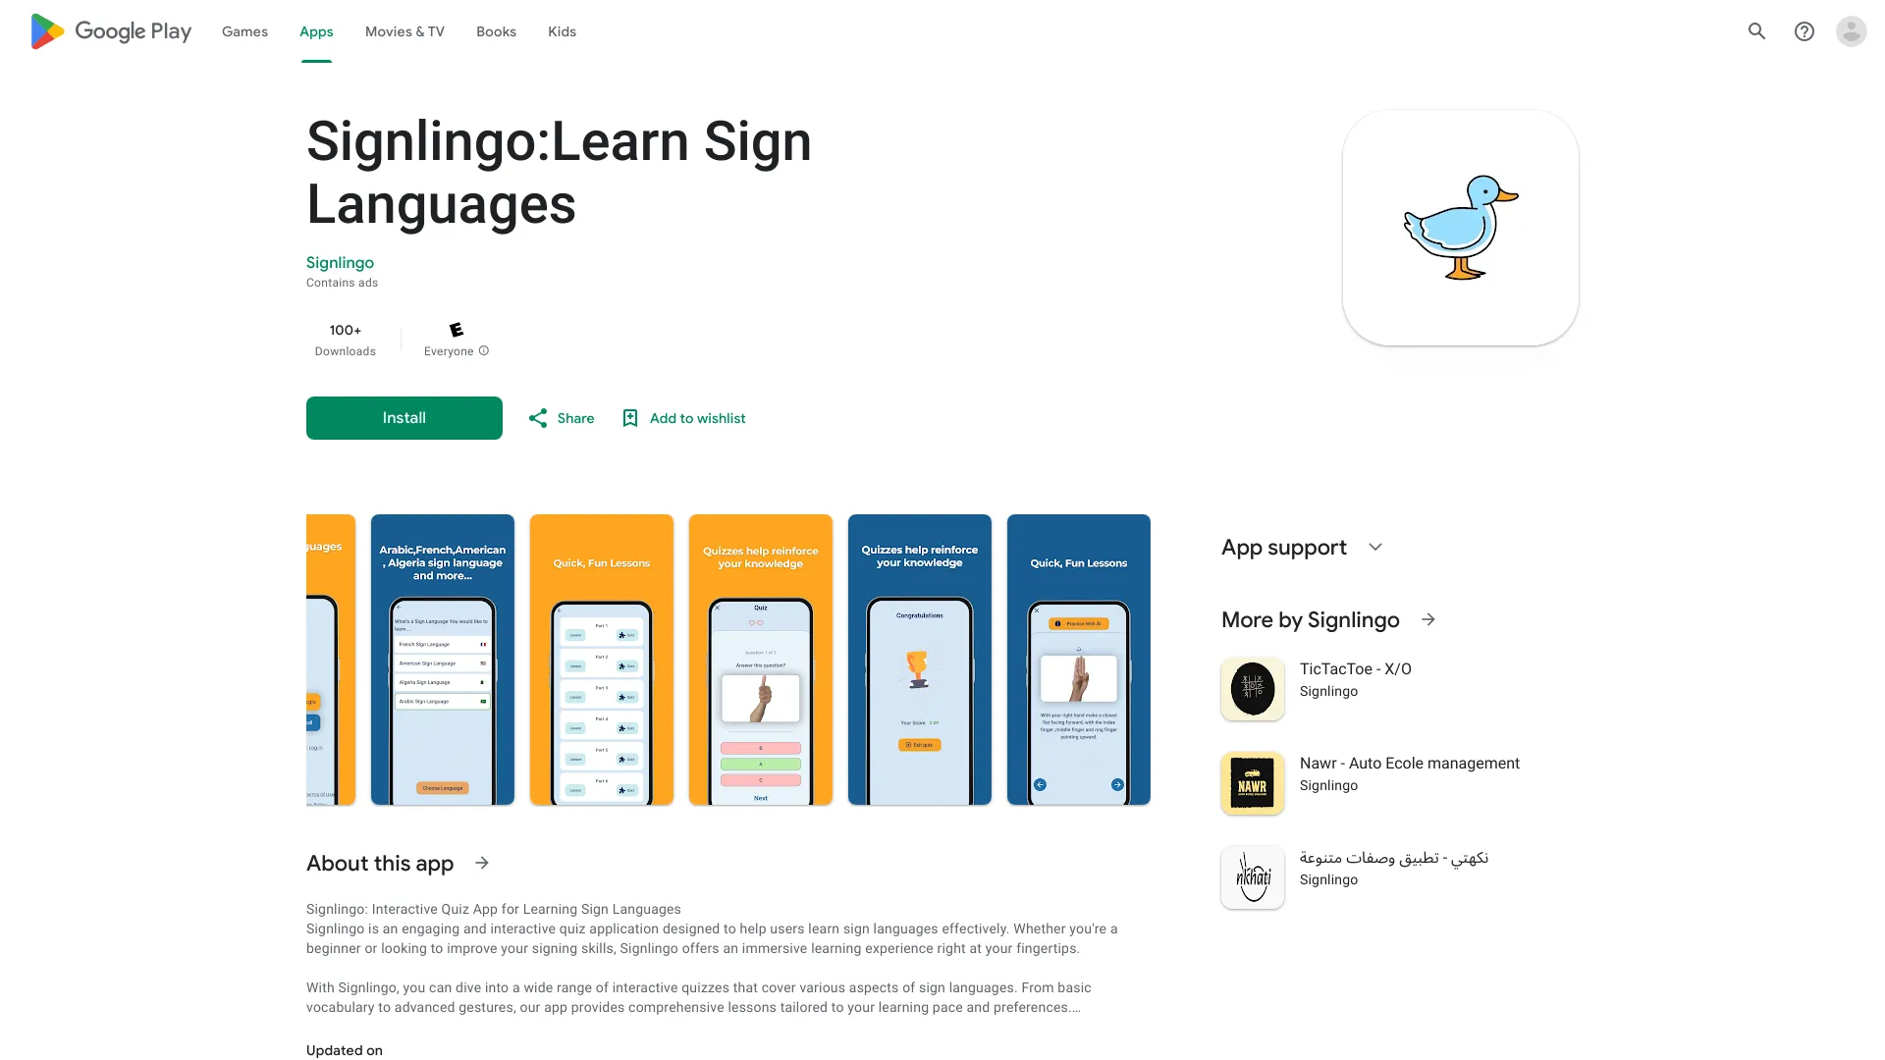The width and height of the screenshot is (1885, 1060).
Task: Click the Share icon next to Install
Action: click(537, 417)
